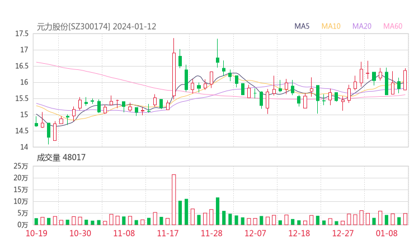Screen dimensions: 414x246
Task: Click the 11-17 date label
Action: point(168,233)
